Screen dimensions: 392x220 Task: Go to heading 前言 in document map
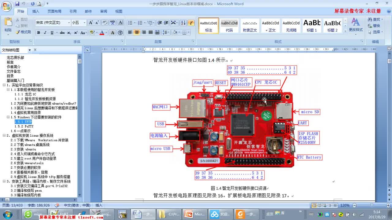point(10,62)
